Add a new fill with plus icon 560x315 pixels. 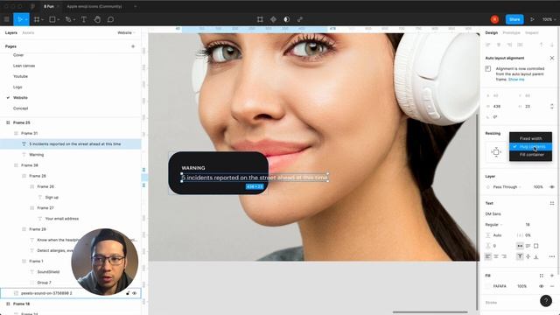tap(552, 276)
